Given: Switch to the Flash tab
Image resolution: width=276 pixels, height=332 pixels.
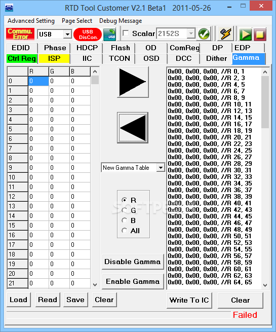Looking at the screenshot, I should pos(121,48).
